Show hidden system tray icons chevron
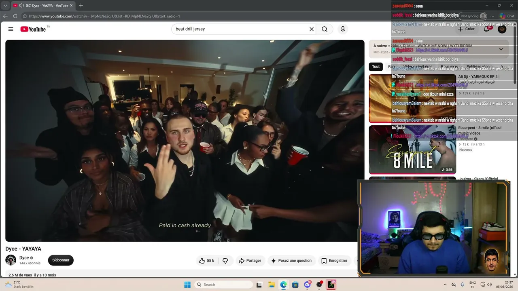 tap(445, 285)
